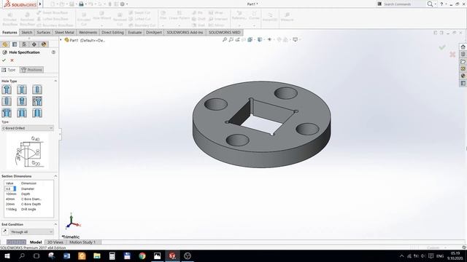Collapse the End Condition section
Screen dimensions: 467x262
pos(55,224)
